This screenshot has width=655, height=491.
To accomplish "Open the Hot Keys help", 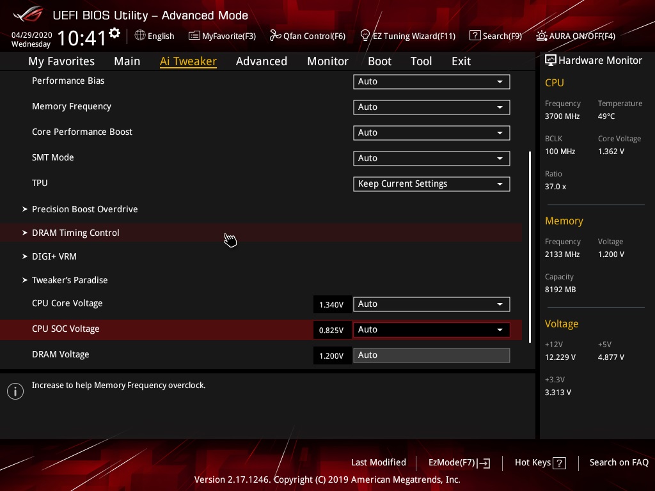I will click(540, 462).
